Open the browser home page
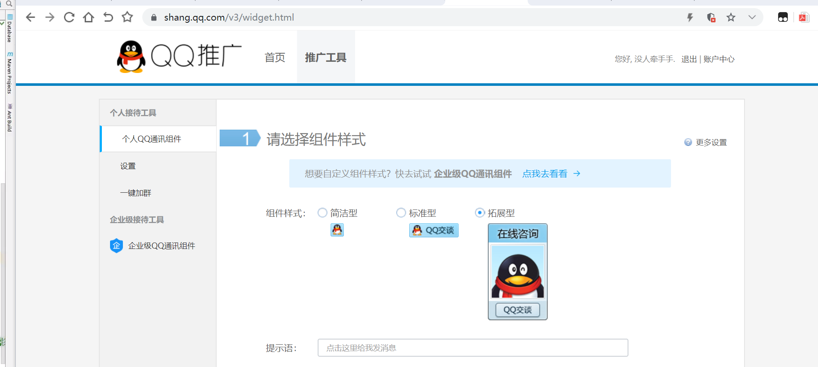The height and width of the screenshot is (367, 818). click(89, 17)
